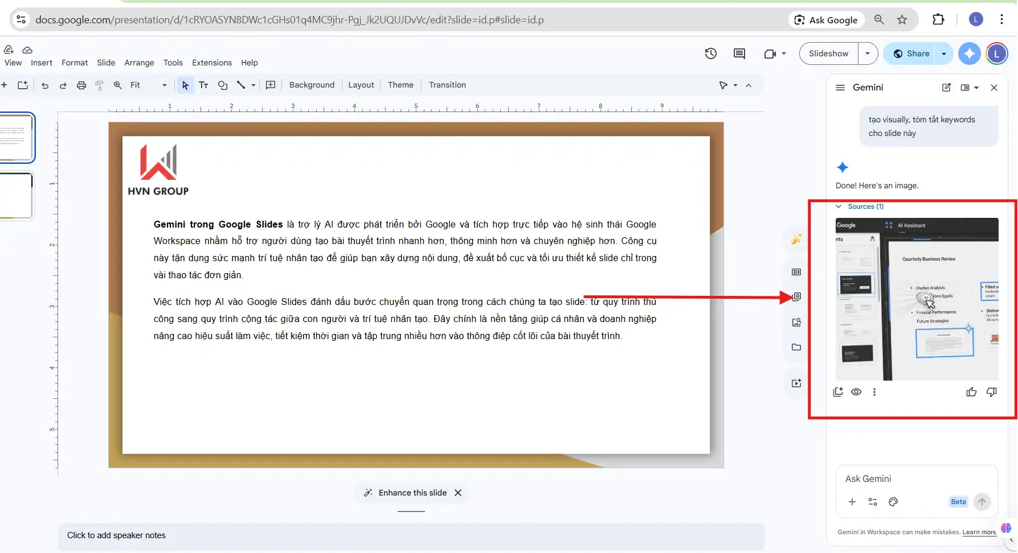Expand line tool dropdown arrow
This screenshot has height=553, width=1018.
coord(254,85)
